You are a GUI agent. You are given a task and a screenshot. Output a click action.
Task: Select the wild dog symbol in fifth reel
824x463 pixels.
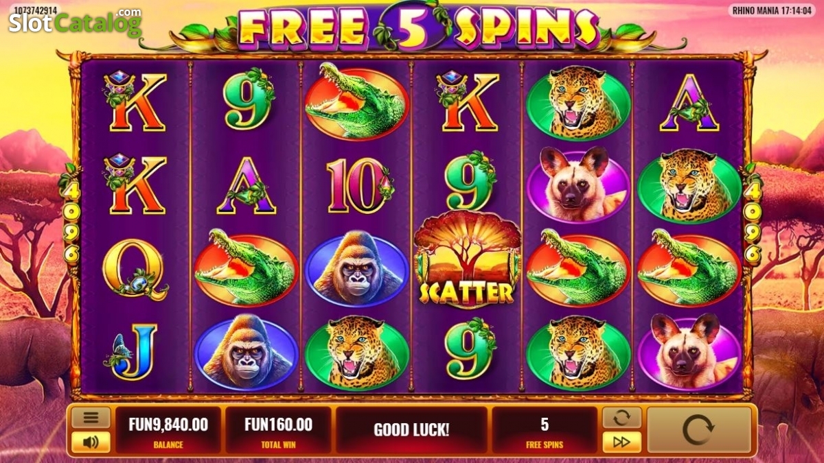(578, 184)
